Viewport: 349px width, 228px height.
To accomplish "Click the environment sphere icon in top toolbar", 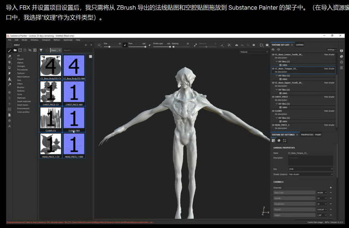I will click(267, 45).
